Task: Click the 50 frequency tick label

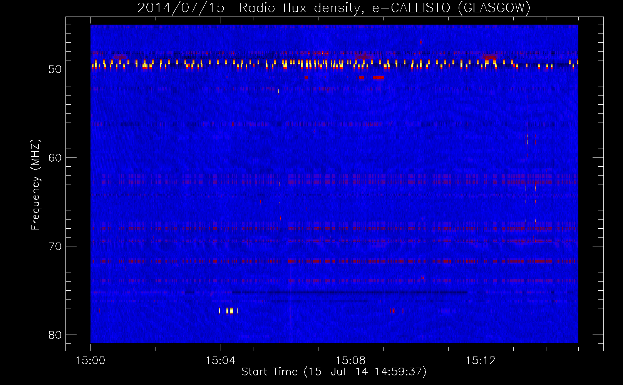Action: (55, 69)
